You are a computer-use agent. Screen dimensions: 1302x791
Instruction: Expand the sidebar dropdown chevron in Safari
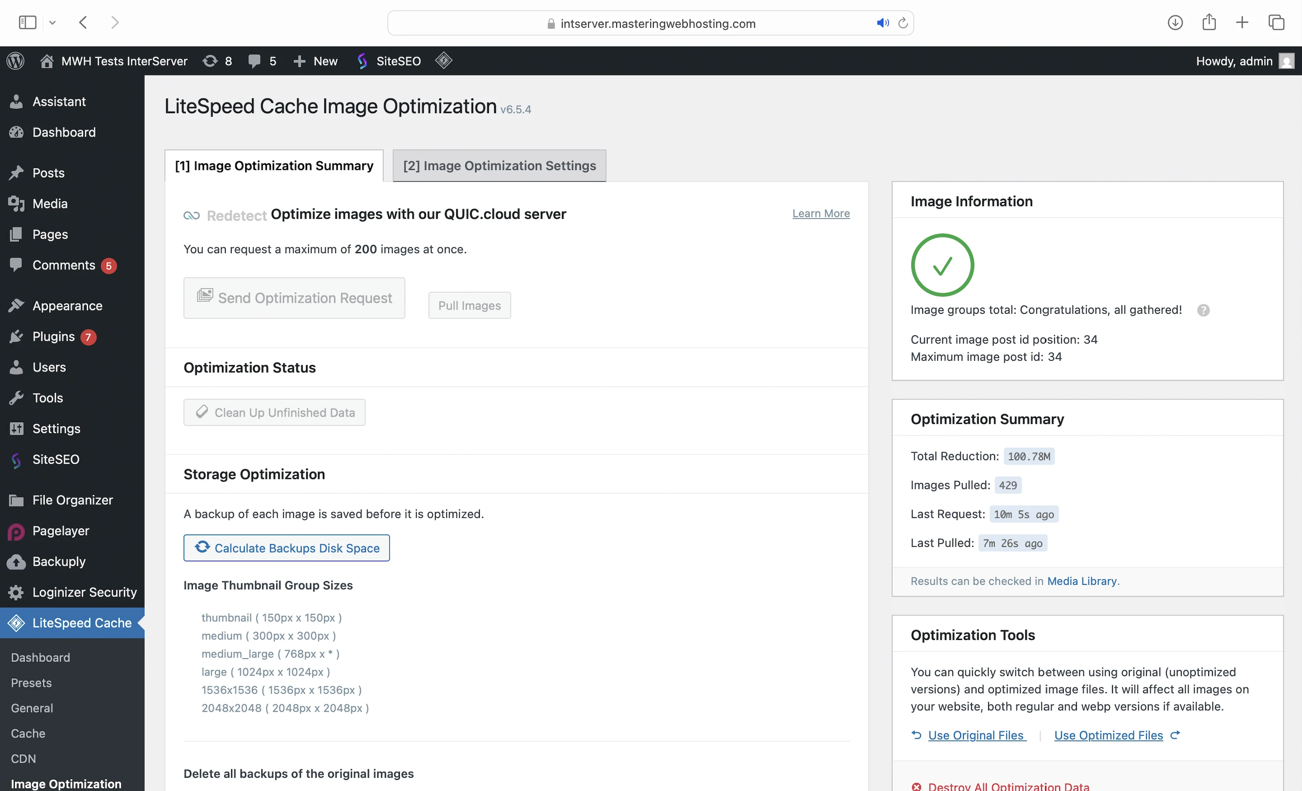click(x=52, y=23)
